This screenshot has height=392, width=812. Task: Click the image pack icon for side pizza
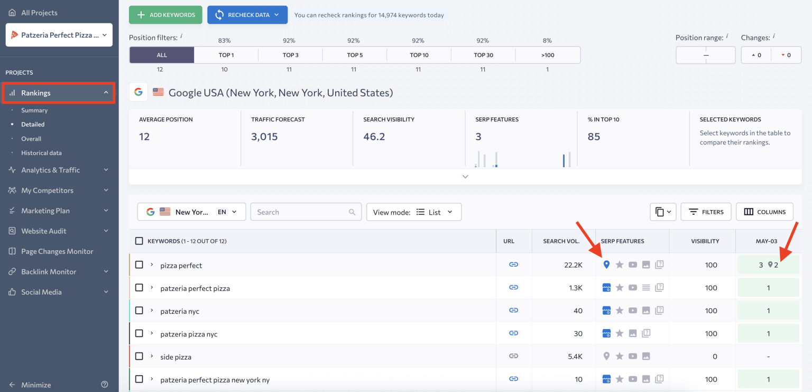click(645, 357)
